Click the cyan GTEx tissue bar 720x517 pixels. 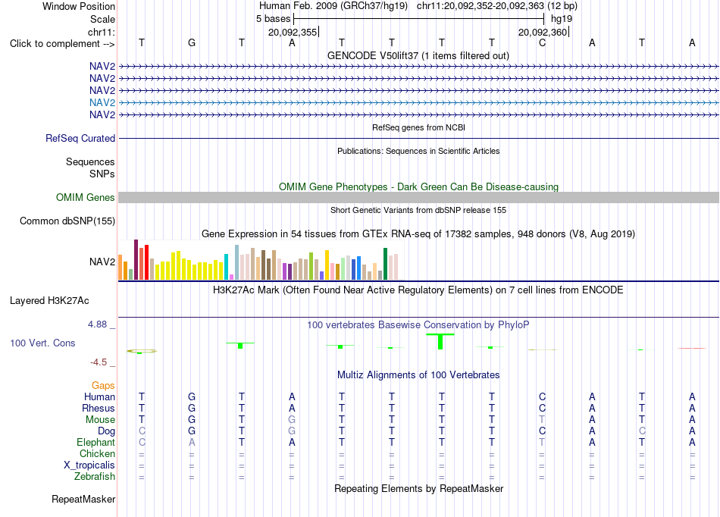226,267
